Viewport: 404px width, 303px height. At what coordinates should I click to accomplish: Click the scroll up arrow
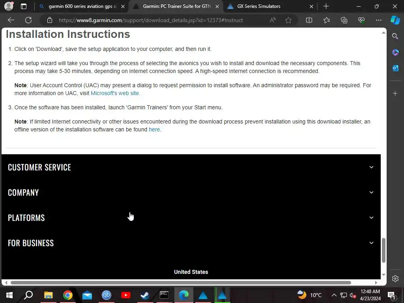pyautogui.click(x=383, y=33)
